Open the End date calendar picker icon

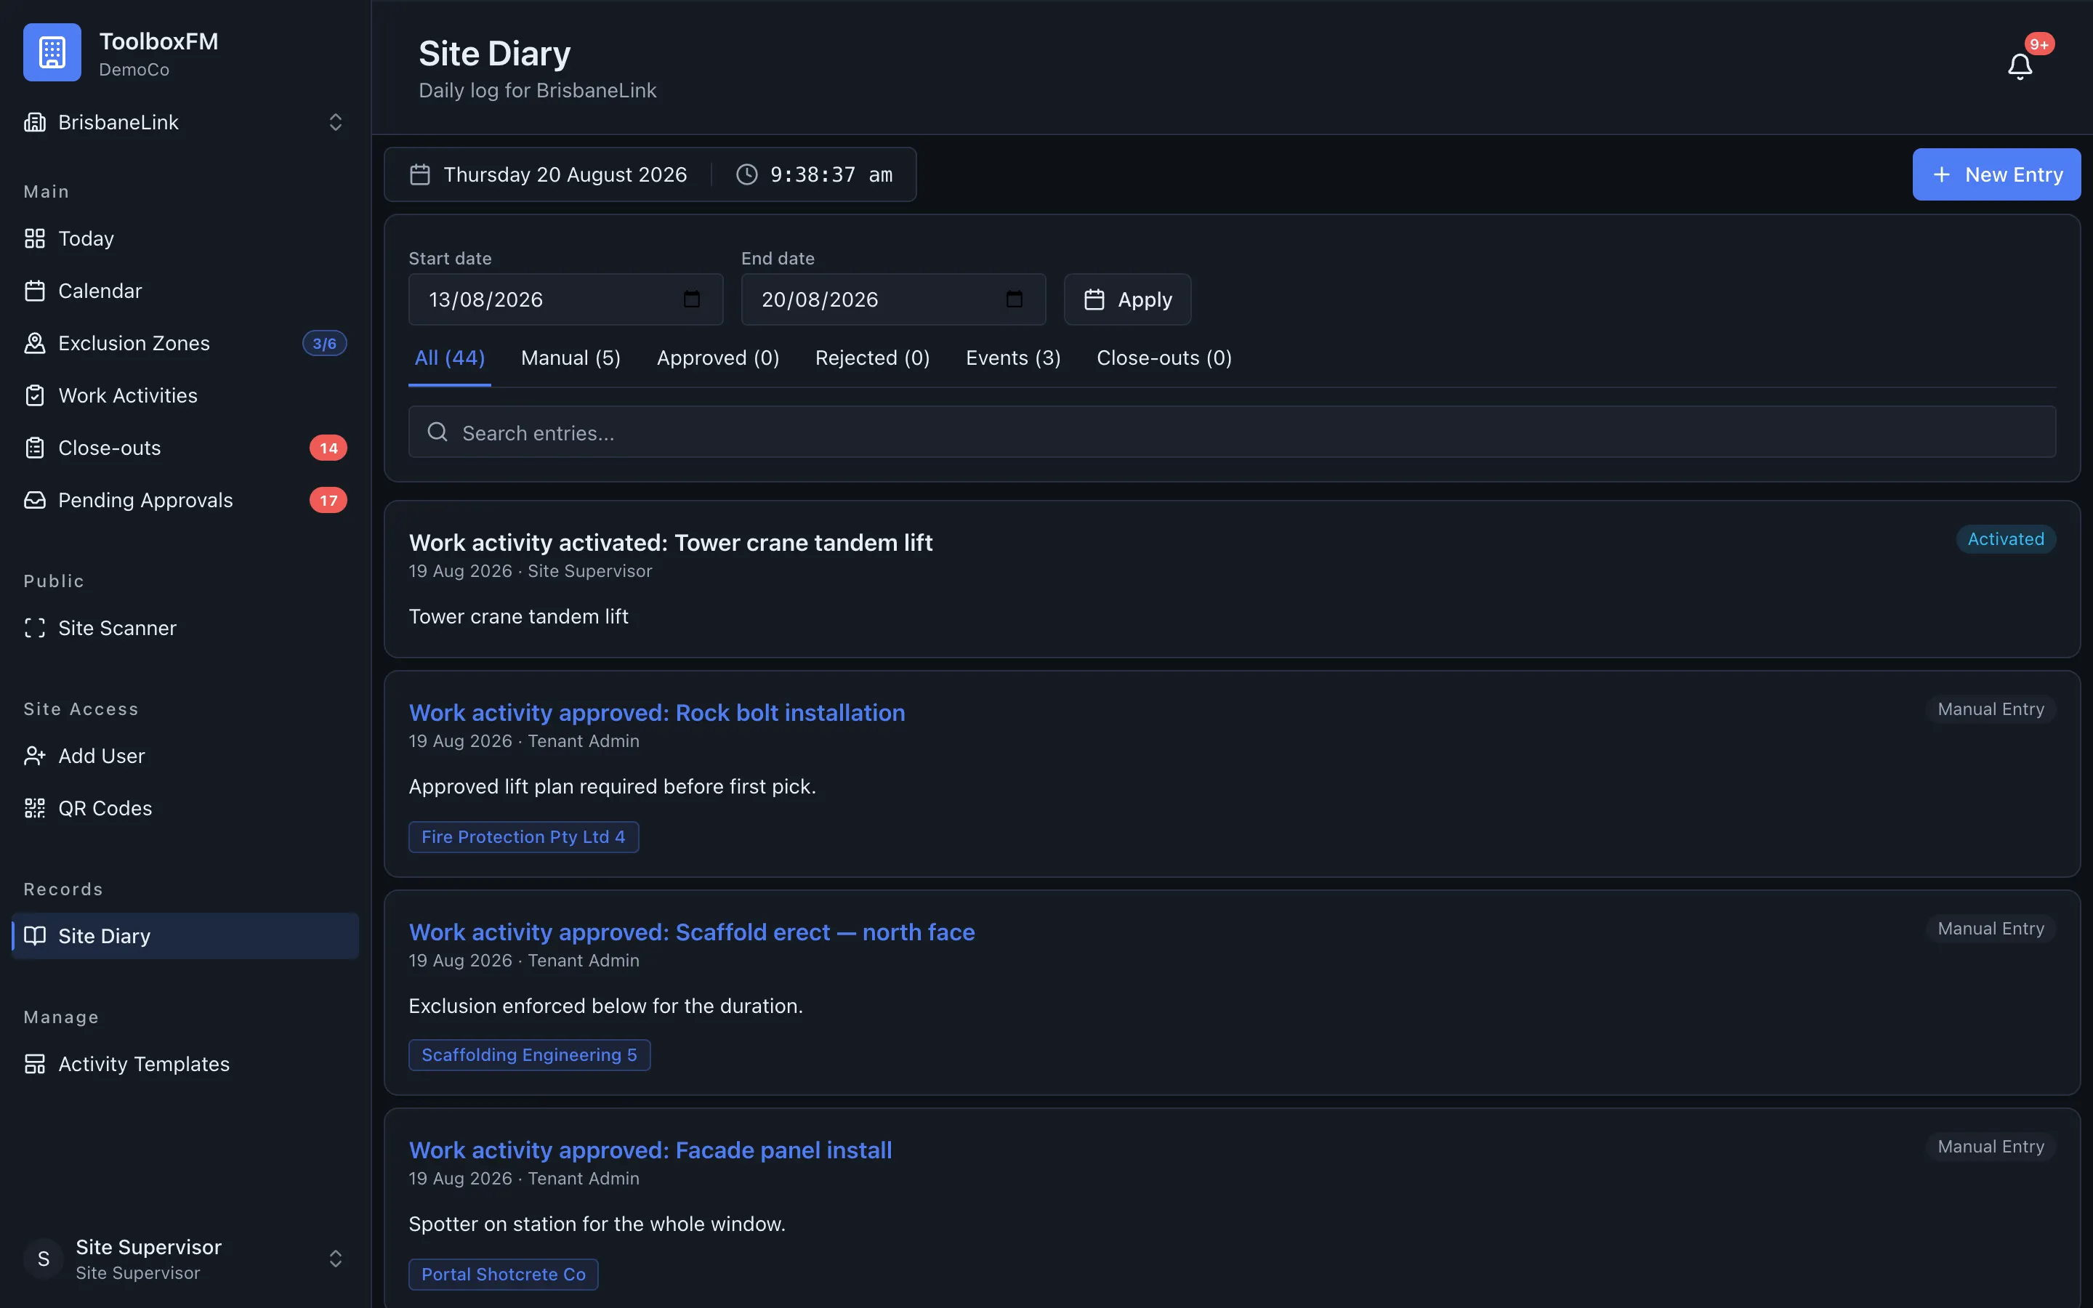point(1014,299)
